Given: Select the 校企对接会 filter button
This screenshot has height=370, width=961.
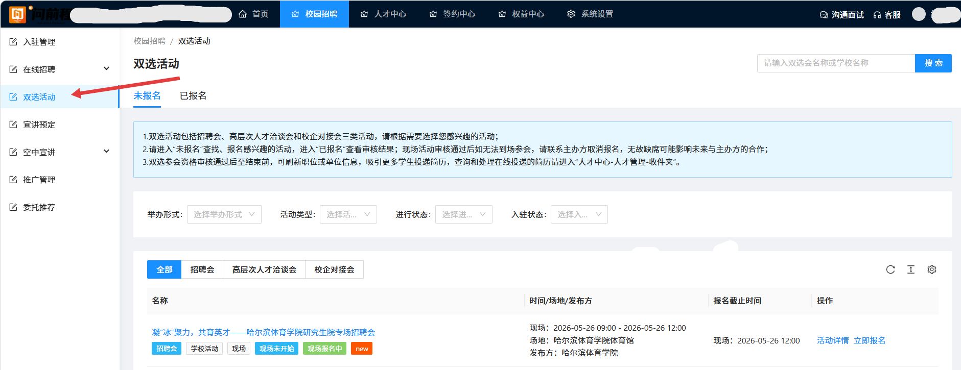Looking at the screenshot, I should click(x=334, y=269).
